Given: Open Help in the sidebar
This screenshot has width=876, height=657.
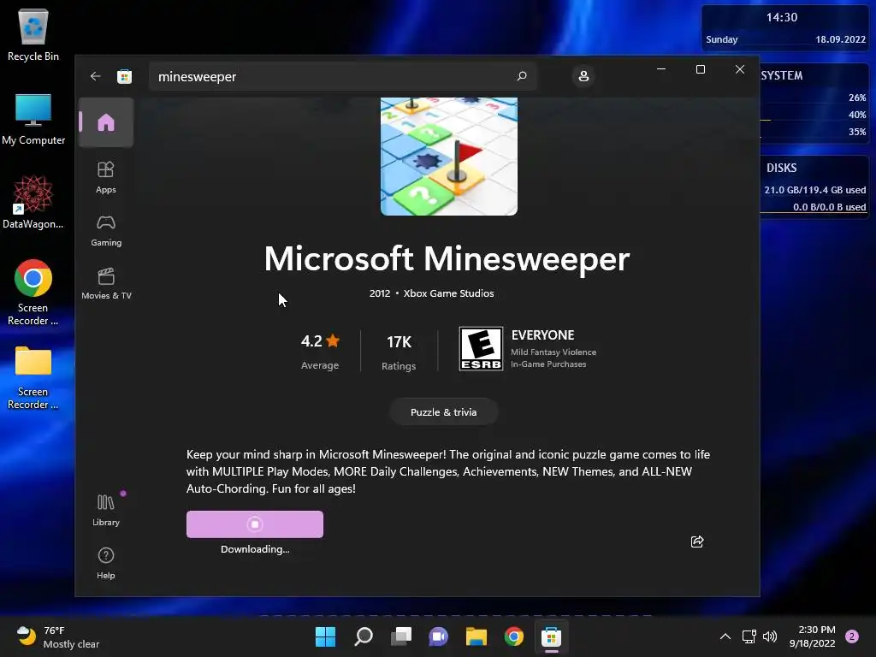Looking at the screenshot, I should click(106, 563).
